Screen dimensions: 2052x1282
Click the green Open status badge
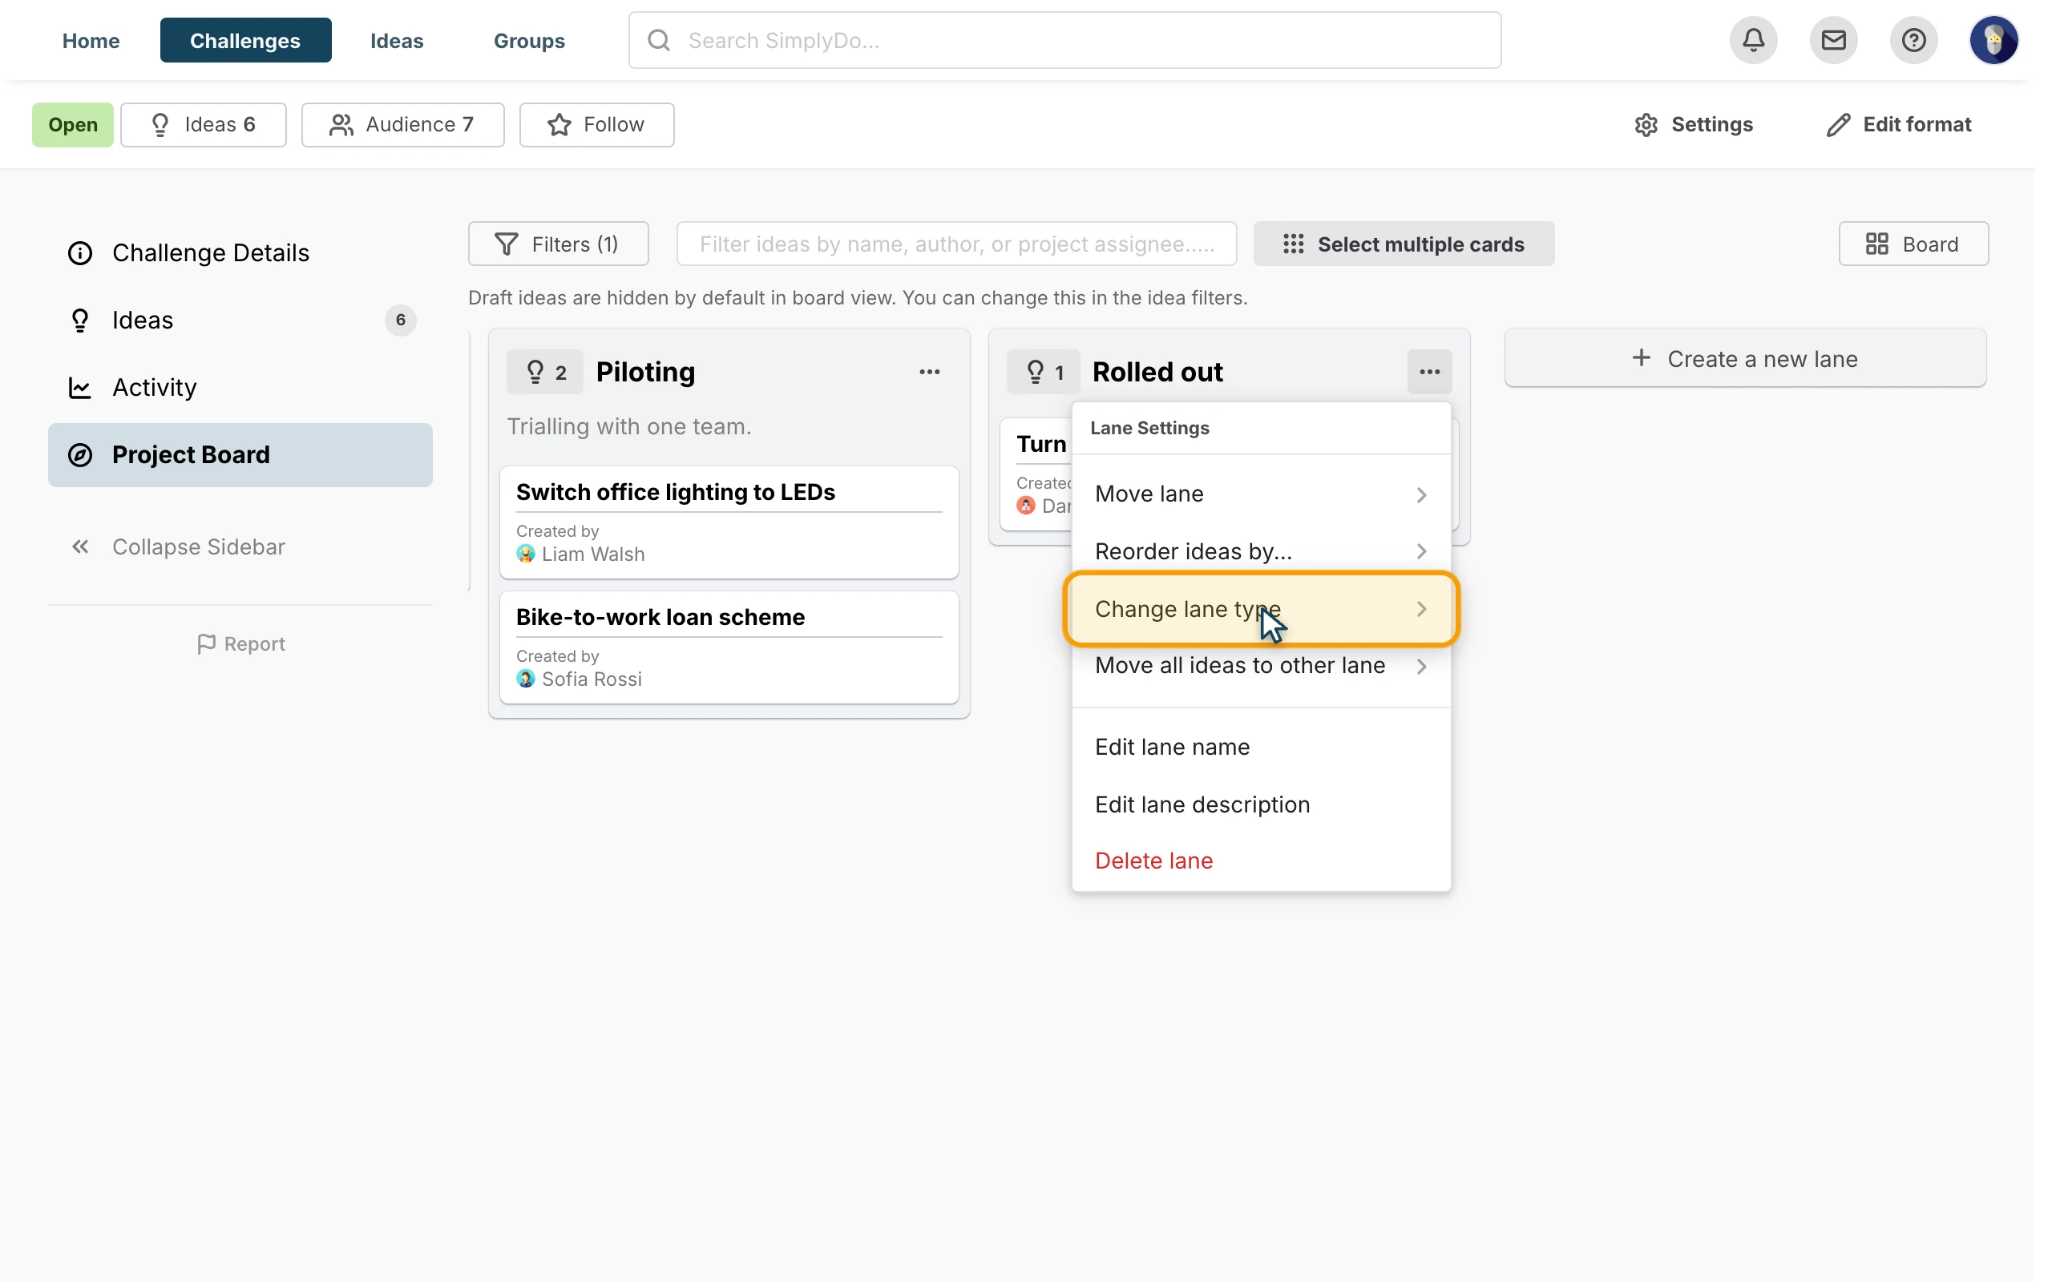tap(72, 125)
